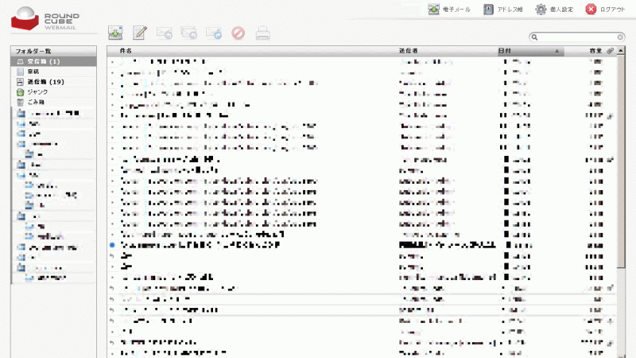Click the compose new message icon

pyautogui.click(x=141, y=33)
